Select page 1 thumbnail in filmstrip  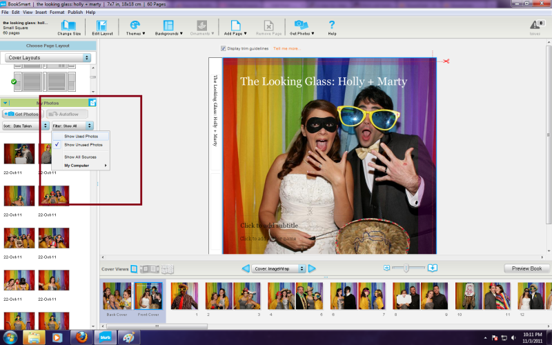184,296
